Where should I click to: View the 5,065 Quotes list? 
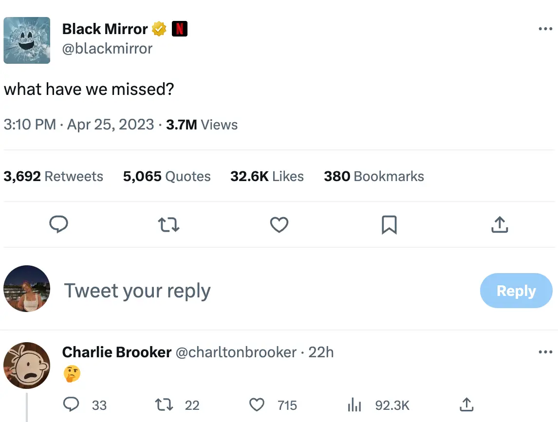coord(167,176)
